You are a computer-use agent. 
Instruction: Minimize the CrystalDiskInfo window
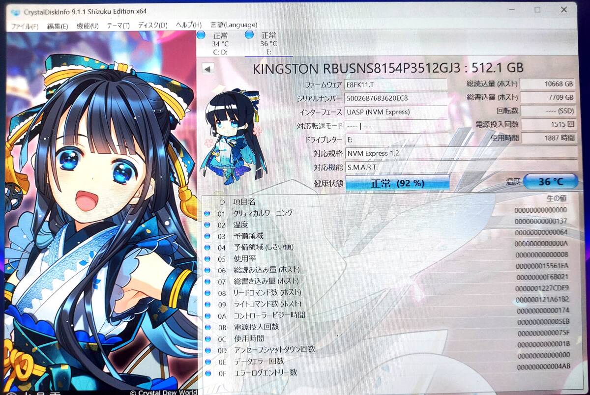point(511,10)
